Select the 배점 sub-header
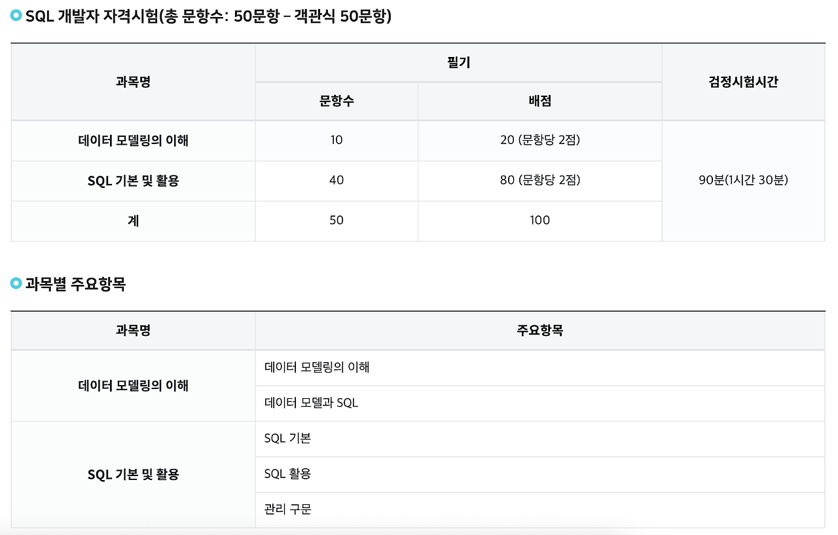838x535 pixels. click(540, 101)
